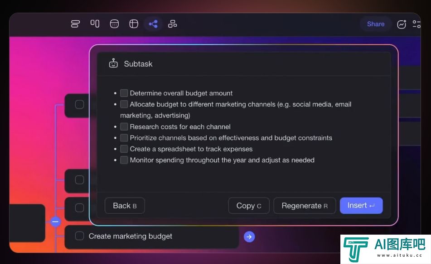
Task: Open the filter settings icon at top right
Action: pos(416,24)
